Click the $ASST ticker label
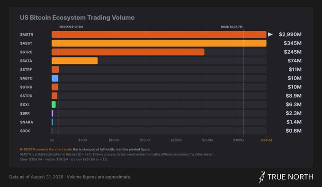This screenshot has height=187, width=322. pyautogui.click(x=26, y=43)
